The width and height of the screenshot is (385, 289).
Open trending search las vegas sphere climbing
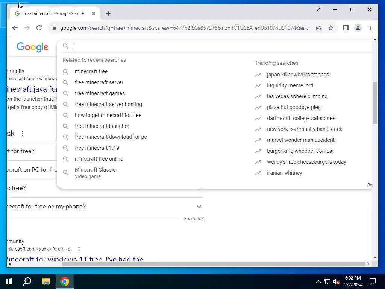click(x=297, y=96)
